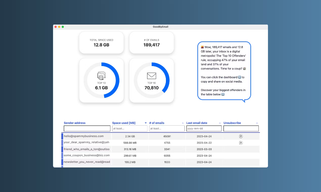321x192 pixels.
Task: Click the storage folder icon in Top 10 chart
Action: coord(101,75)
